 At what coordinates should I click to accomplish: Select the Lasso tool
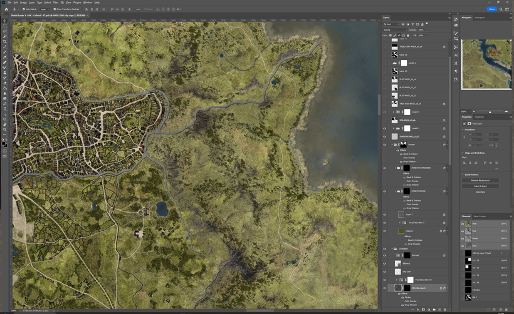click(4, 31)
